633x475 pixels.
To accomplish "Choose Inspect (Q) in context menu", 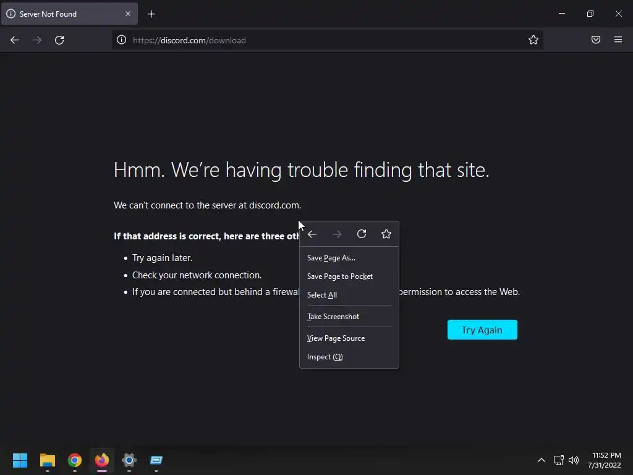I will coord(349,357).
